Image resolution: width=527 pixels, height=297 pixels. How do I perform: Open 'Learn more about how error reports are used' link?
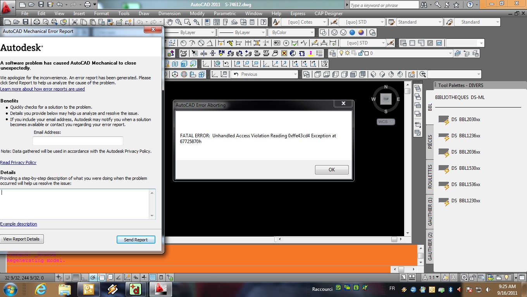click(42, 89)
